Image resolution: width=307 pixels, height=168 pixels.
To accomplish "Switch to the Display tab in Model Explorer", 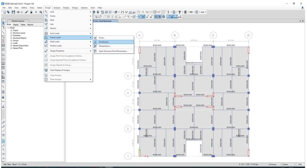I will click(x=16, y=25).
